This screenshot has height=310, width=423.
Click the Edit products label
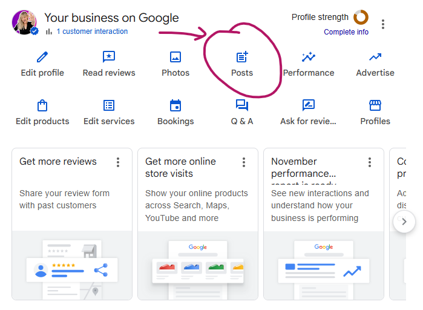pos(42,122)
